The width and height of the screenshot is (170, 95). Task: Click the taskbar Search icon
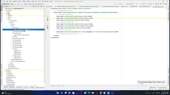[x=62, y=93]
